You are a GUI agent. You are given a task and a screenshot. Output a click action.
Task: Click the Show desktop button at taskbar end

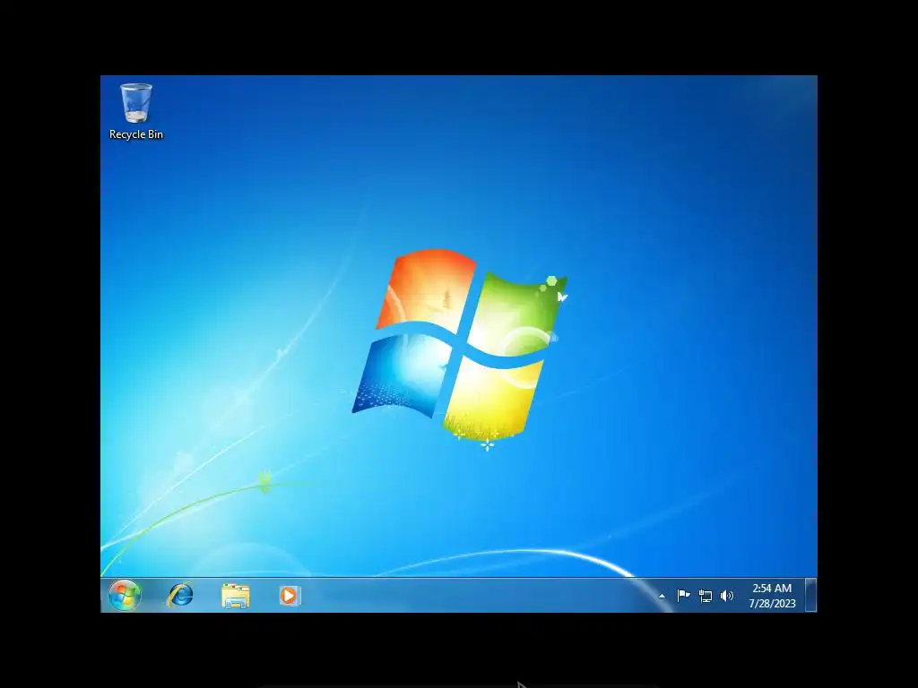pyautogui.click(x=810, y=595)
